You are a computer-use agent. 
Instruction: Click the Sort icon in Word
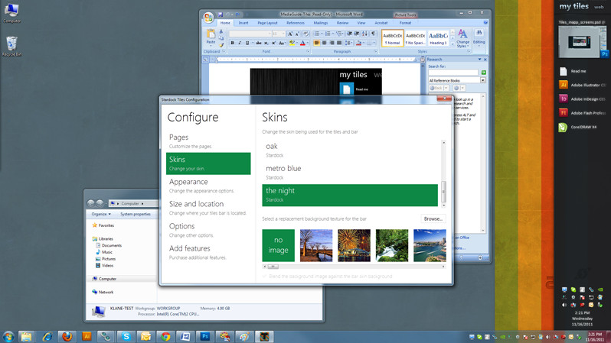pyautogui.click(x=365, y=34)
